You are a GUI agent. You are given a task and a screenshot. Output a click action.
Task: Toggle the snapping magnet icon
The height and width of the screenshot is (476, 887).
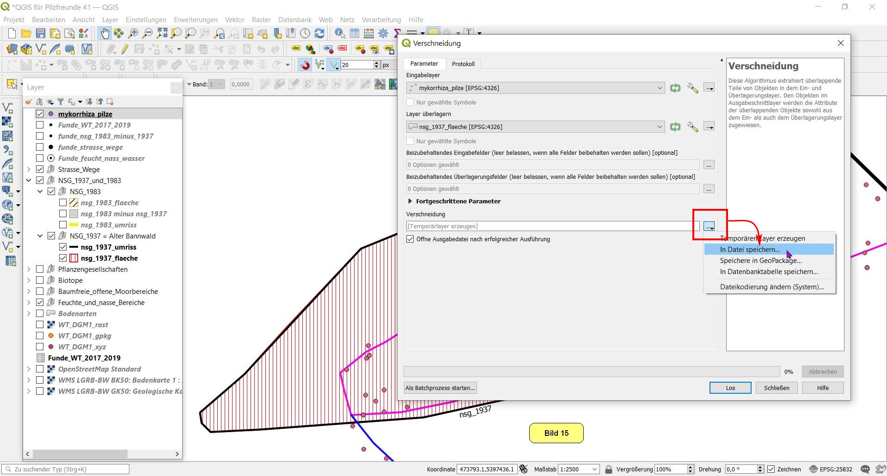tap(305, 65)
